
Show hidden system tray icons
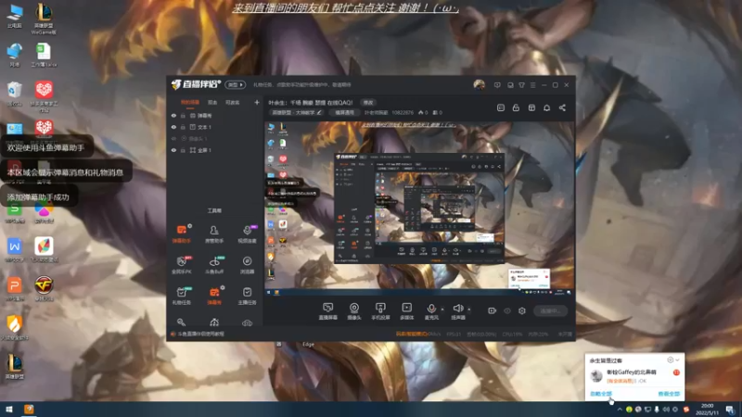coord(620,410)
